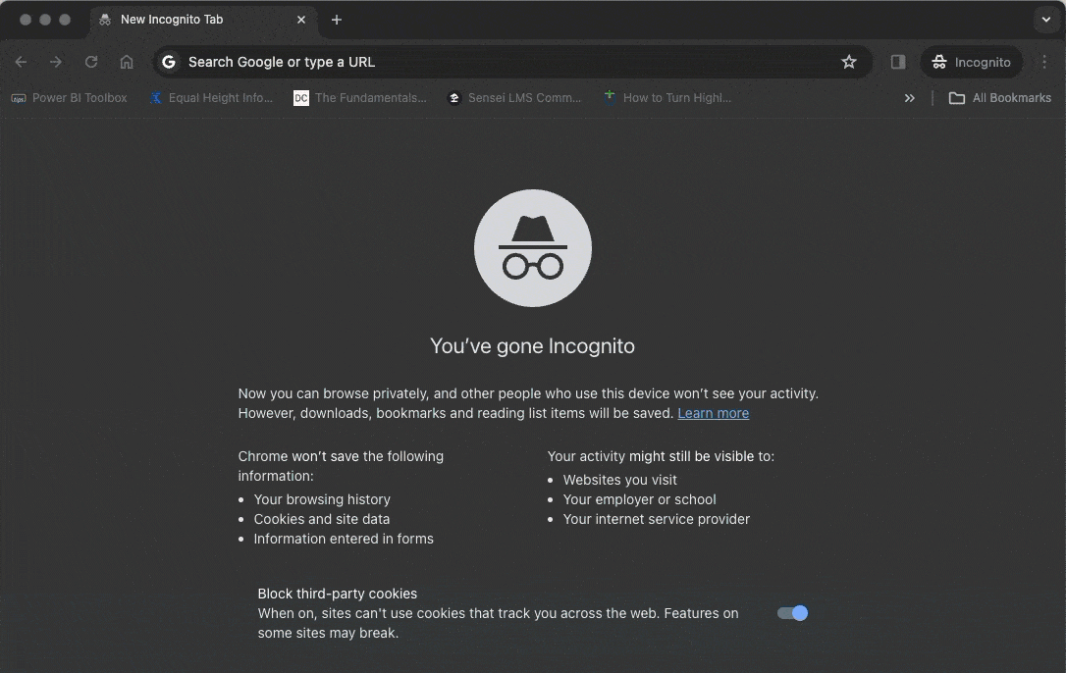Image resolution: width=1066 pixels, height=673 pixels.
Task: Click the All Bookmarks folder icon
Action: 956,98
